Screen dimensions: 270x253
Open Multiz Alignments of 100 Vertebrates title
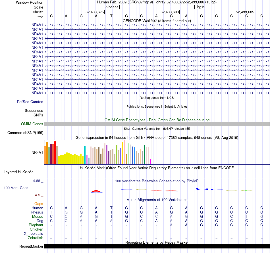(x=157, y=200)
